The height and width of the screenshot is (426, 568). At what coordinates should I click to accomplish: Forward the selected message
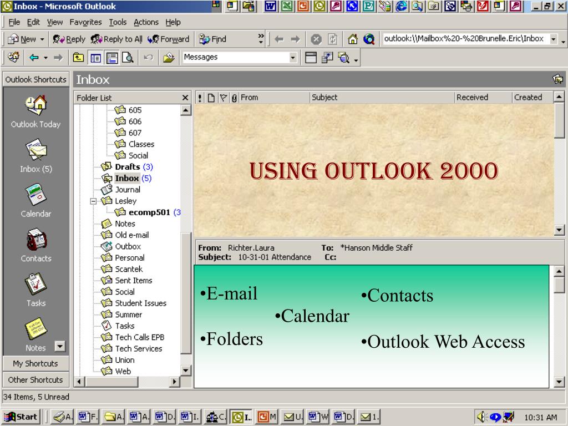coord(169,39)
